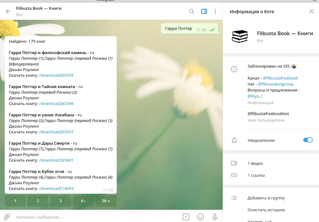Open the emoji picker
Screen dimensions: 319x222
[200, 217]
